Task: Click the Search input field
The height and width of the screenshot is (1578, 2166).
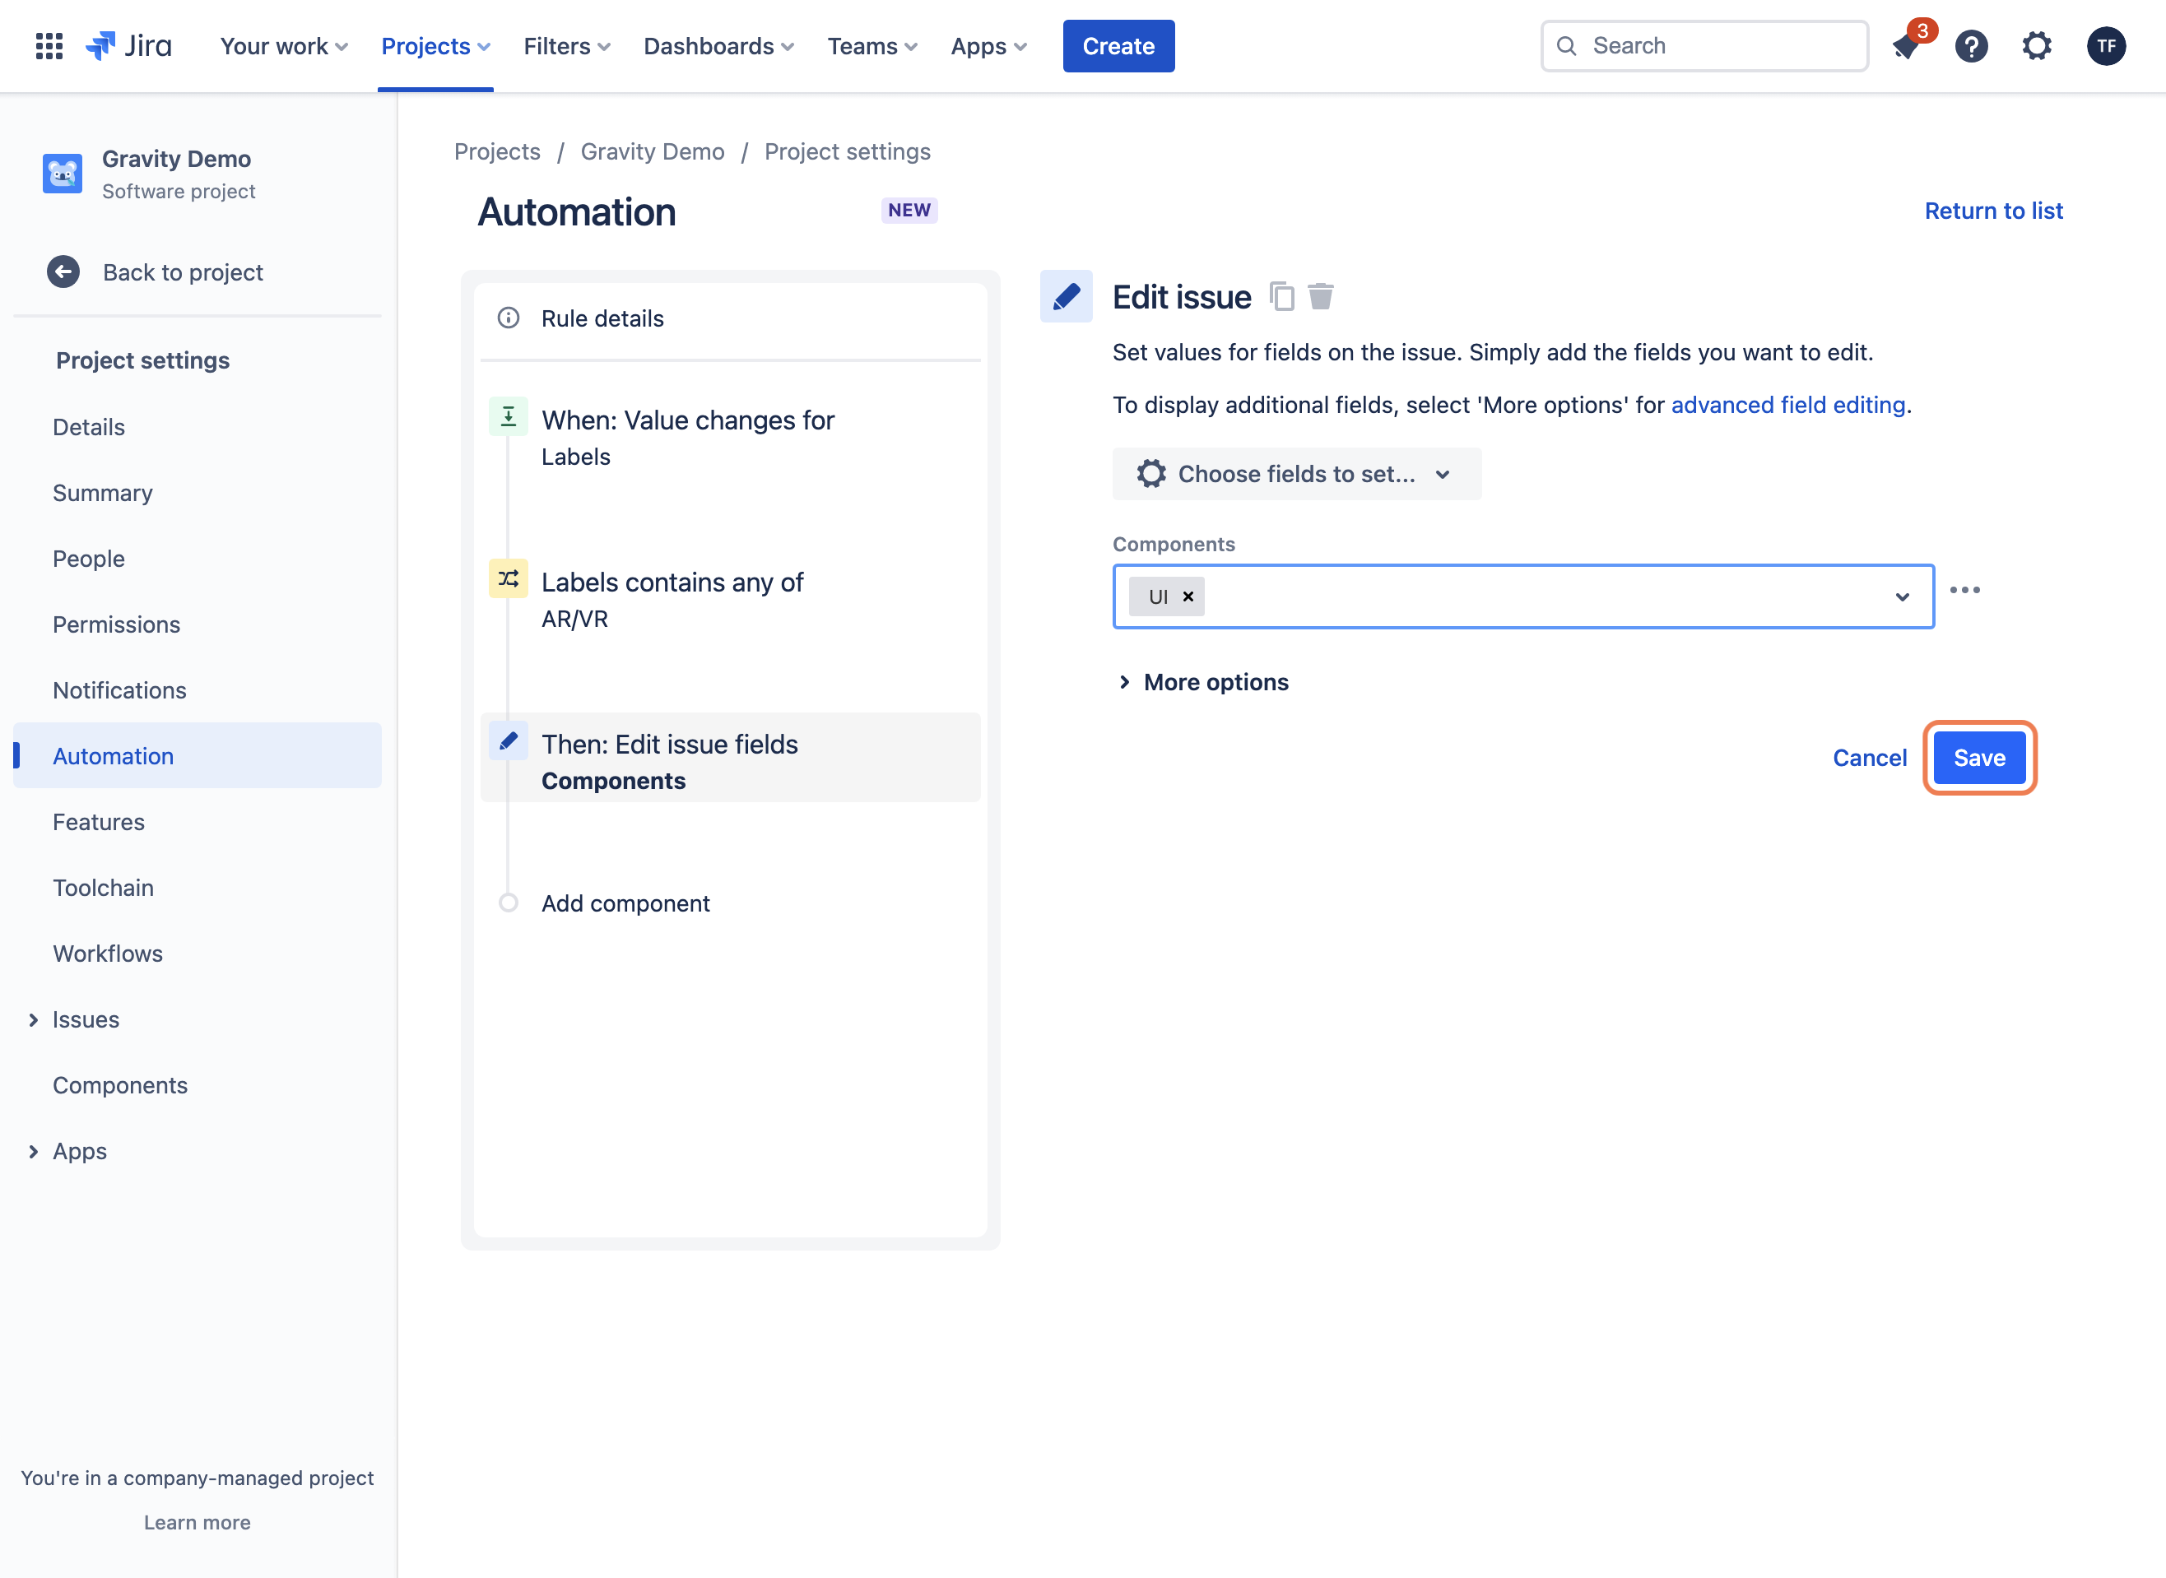Action: coord(1704,46)
